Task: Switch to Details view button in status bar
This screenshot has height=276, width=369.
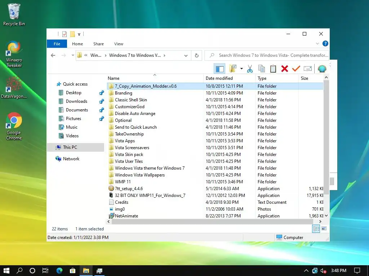Action: pos(316,229)
